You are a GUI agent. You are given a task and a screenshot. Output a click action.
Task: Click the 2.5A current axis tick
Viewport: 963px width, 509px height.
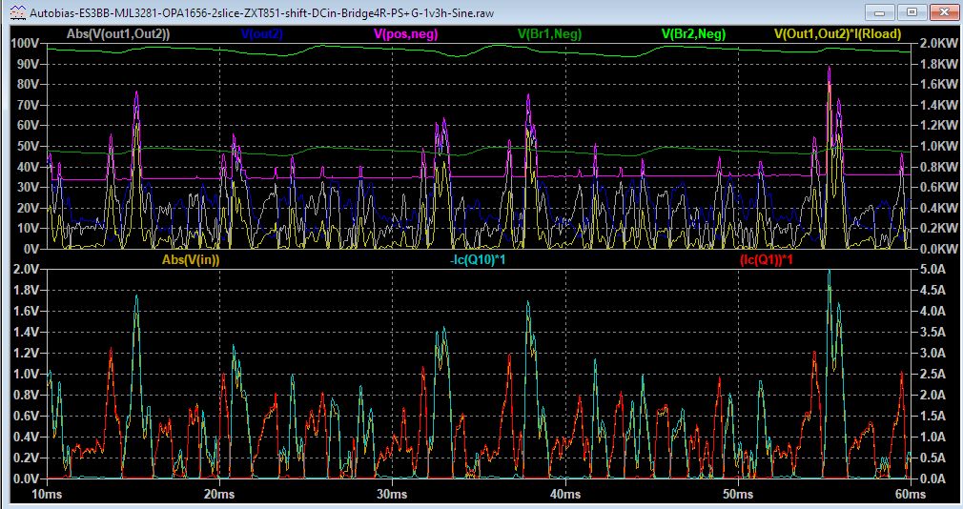[932, 374]
